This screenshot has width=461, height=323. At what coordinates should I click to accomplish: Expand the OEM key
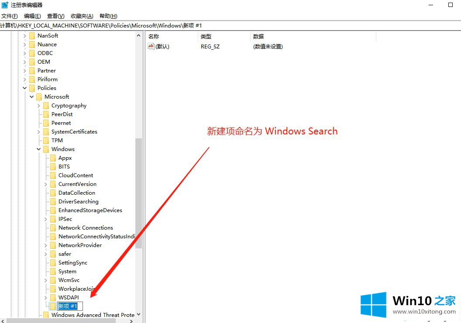pyautogui.click(x=25, y=62)
